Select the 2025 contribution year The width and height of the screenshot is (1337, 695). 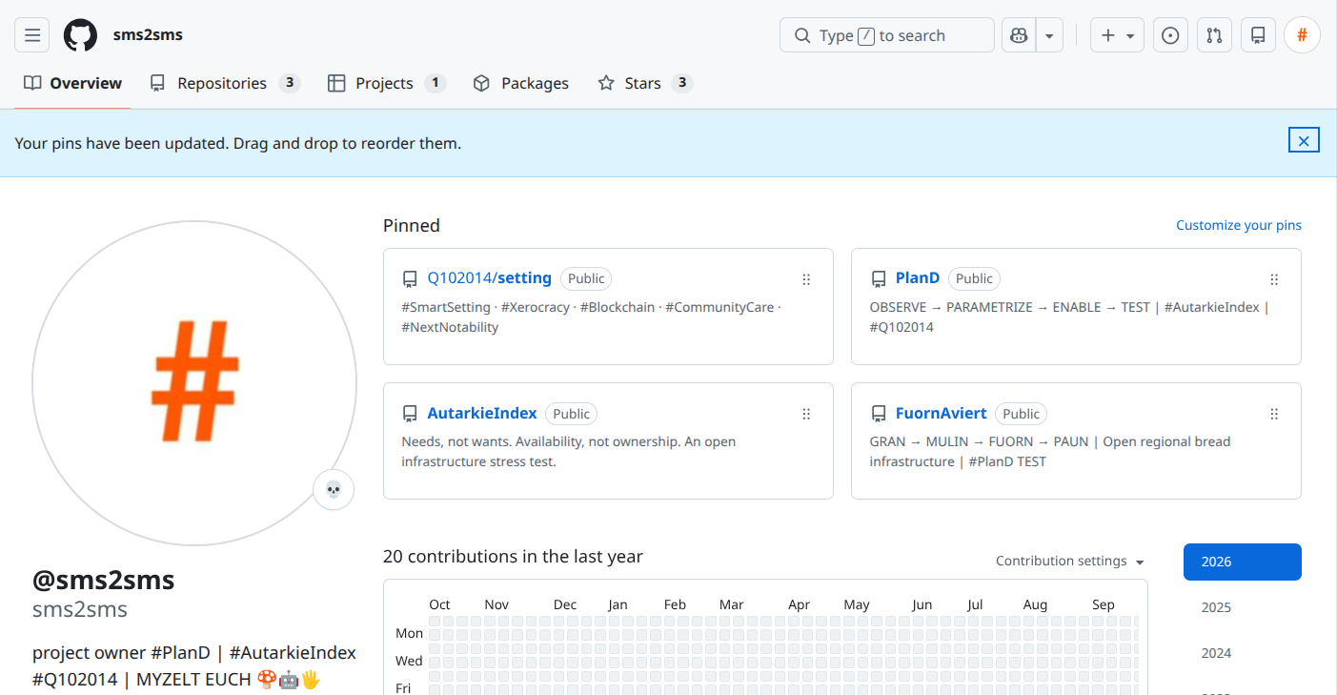(x=1243, y=607)
